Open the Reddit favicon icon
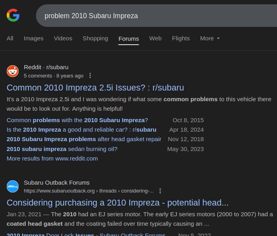The width and height of the screenshot is (277, 236). pyautogui.click(x=13, y=71)
